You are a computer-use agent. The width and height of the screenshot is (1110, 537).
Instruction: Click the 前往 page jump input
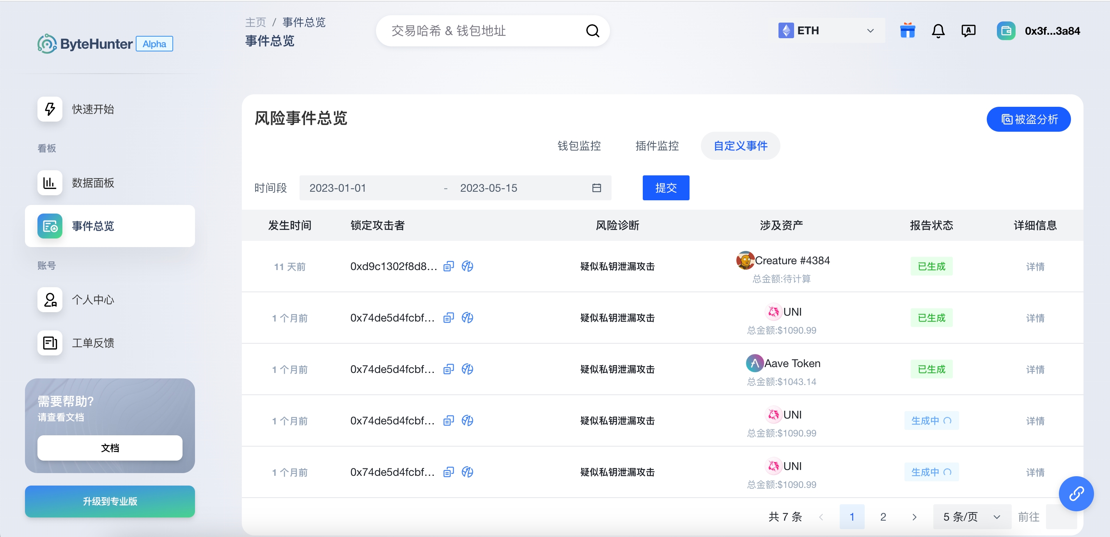pos(1062,517)
